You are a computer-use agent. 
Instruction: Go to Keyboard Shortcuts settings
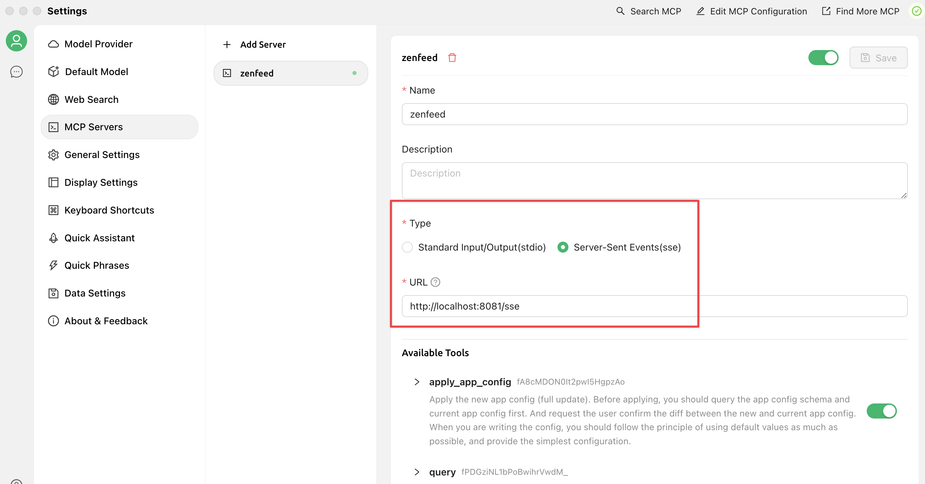(x=109, y=210)
